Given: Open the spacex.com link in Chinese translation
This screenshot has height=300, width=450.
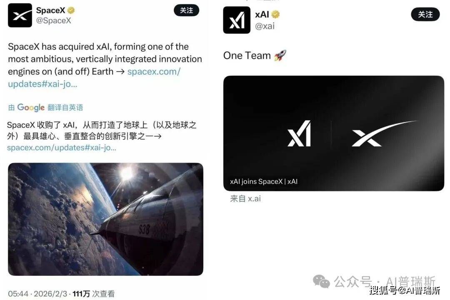Looking at the screenshot, I should (x=62, y=148).
